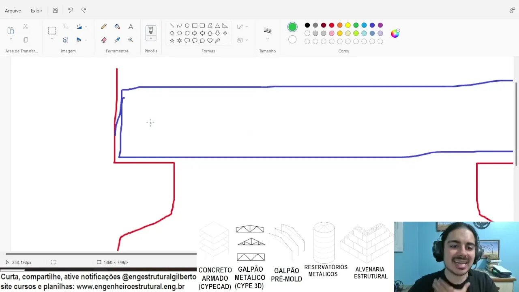This screenshot has width=519, height=292.
Task: Click the CONCRETO ARMADO (CYPECAD) course thumbnail
Action: (x=214, y=256)
